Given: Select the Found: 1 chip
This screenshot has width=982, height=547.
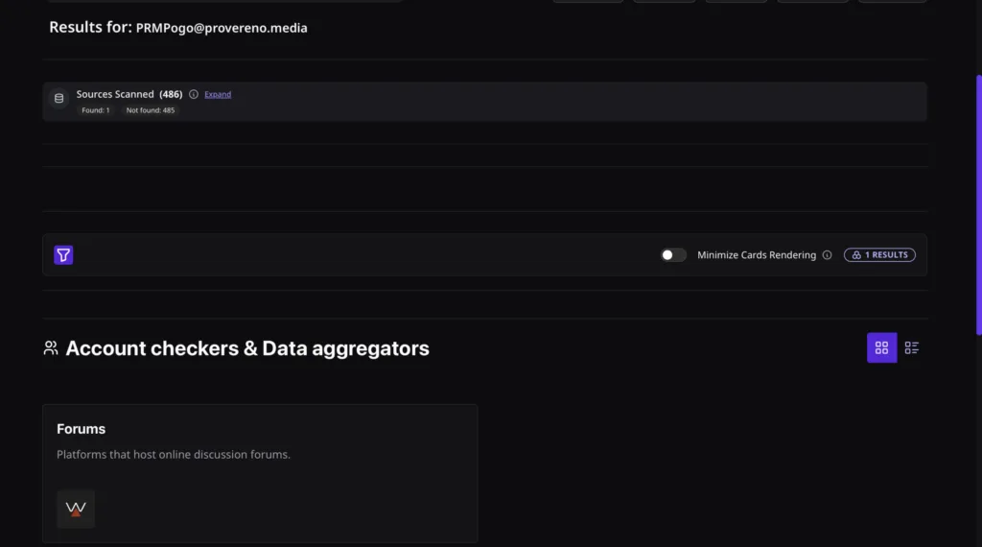Looking at the screenshot, I should coord(96,110).
